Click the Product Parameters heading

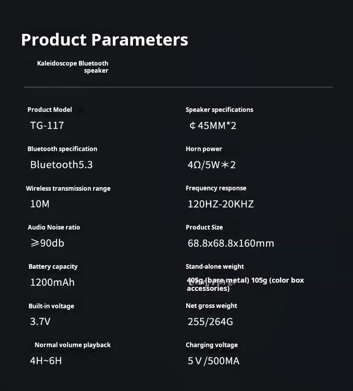click(105, 40)
